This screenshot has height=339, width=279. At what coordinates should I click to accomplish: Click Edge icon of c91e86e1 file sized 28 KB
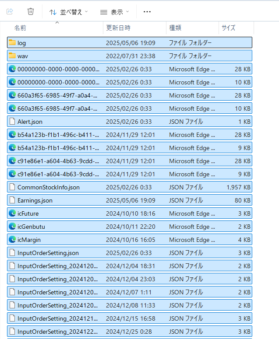(12, 161)
